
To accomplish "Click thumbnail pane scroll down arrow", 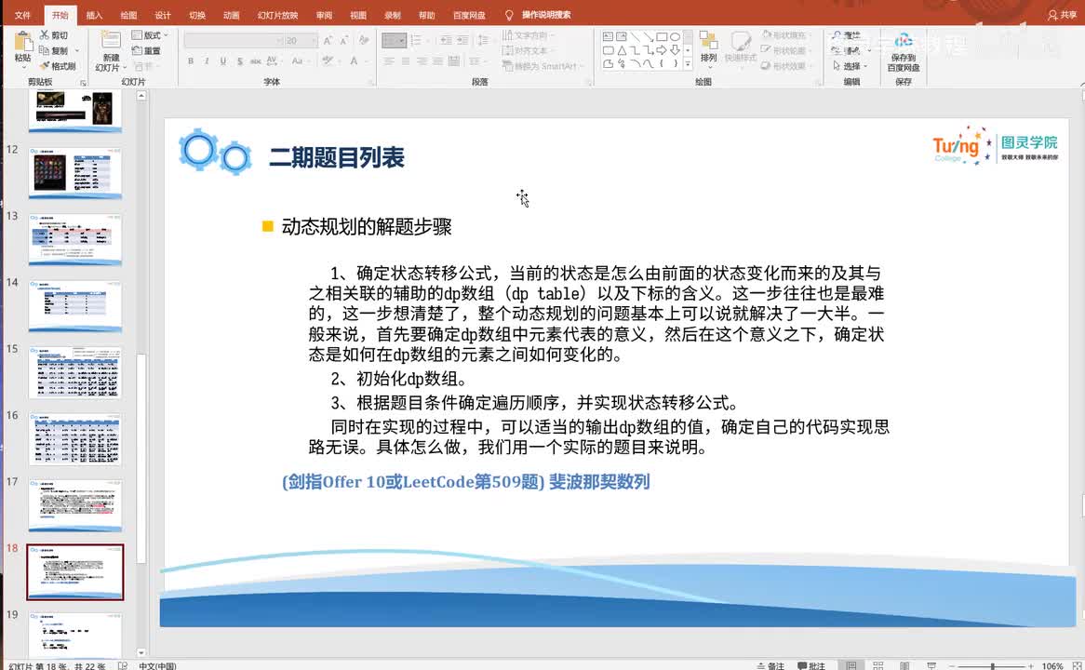I will (141, 652).
